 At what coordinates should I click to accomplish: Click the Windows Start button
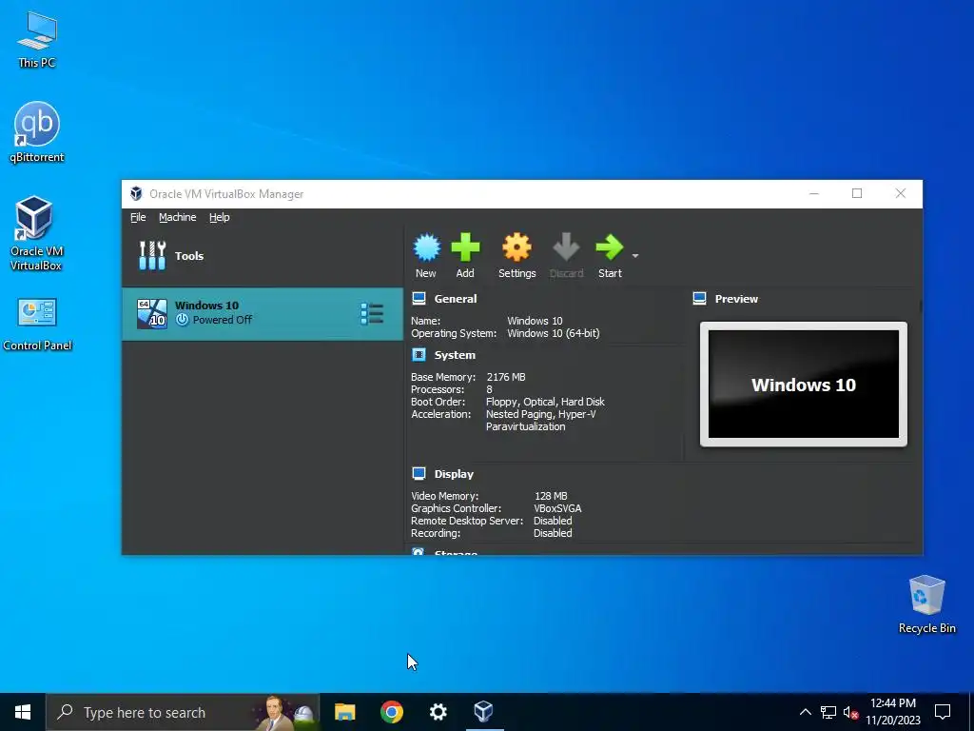point(23,712)
